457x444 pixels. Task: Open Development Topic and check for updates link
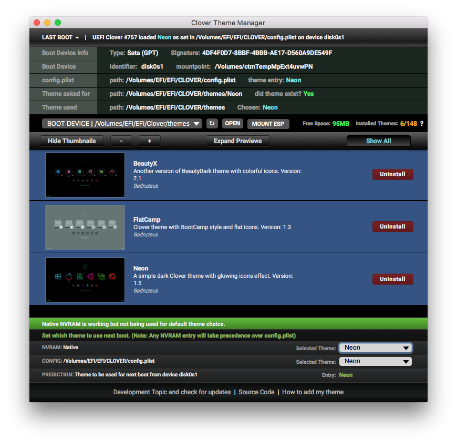tap(172, 392)
